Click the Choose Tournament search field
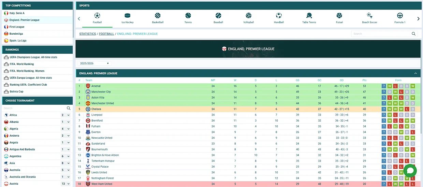The width and height of the screenshot is (423, 187). coord(34,108)
